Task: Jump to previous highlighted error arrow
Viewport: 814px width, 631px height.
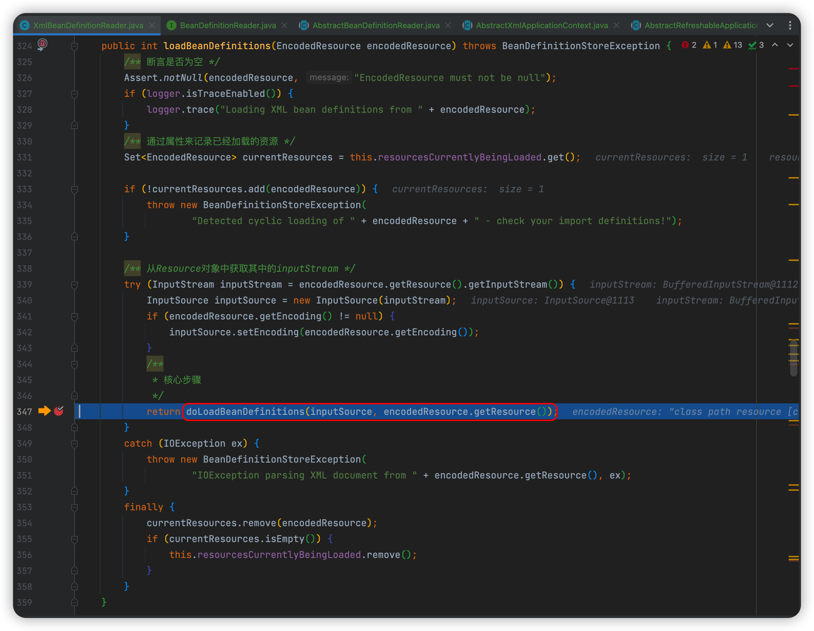Action: coord(775,45)
